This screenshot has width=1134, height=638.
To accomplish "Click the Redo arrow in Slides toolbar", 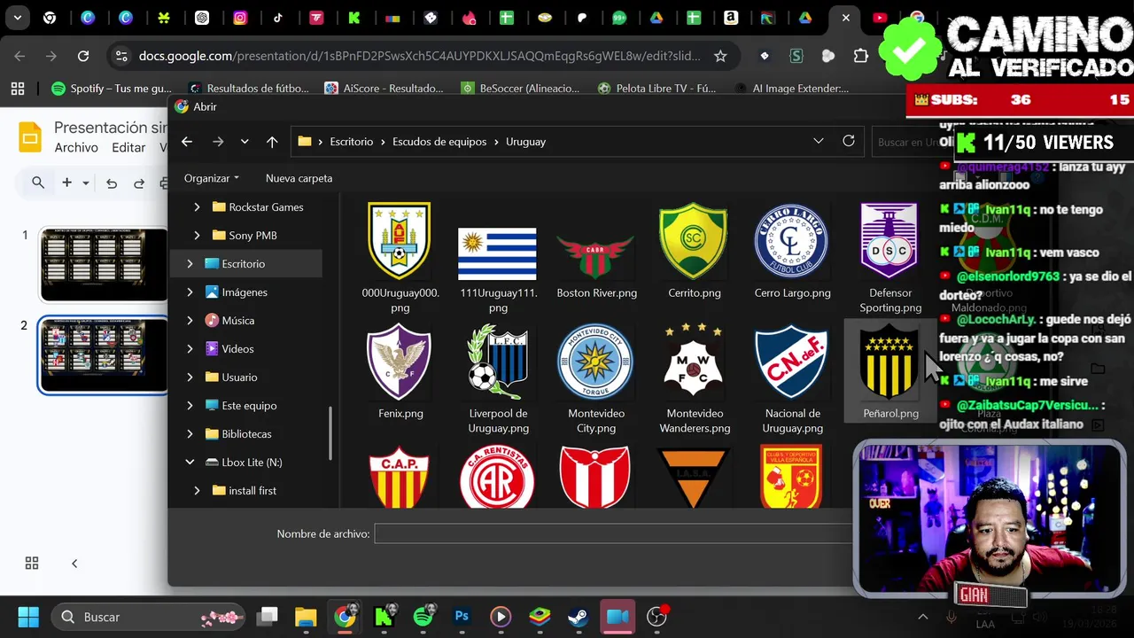I will coord(139,183).
